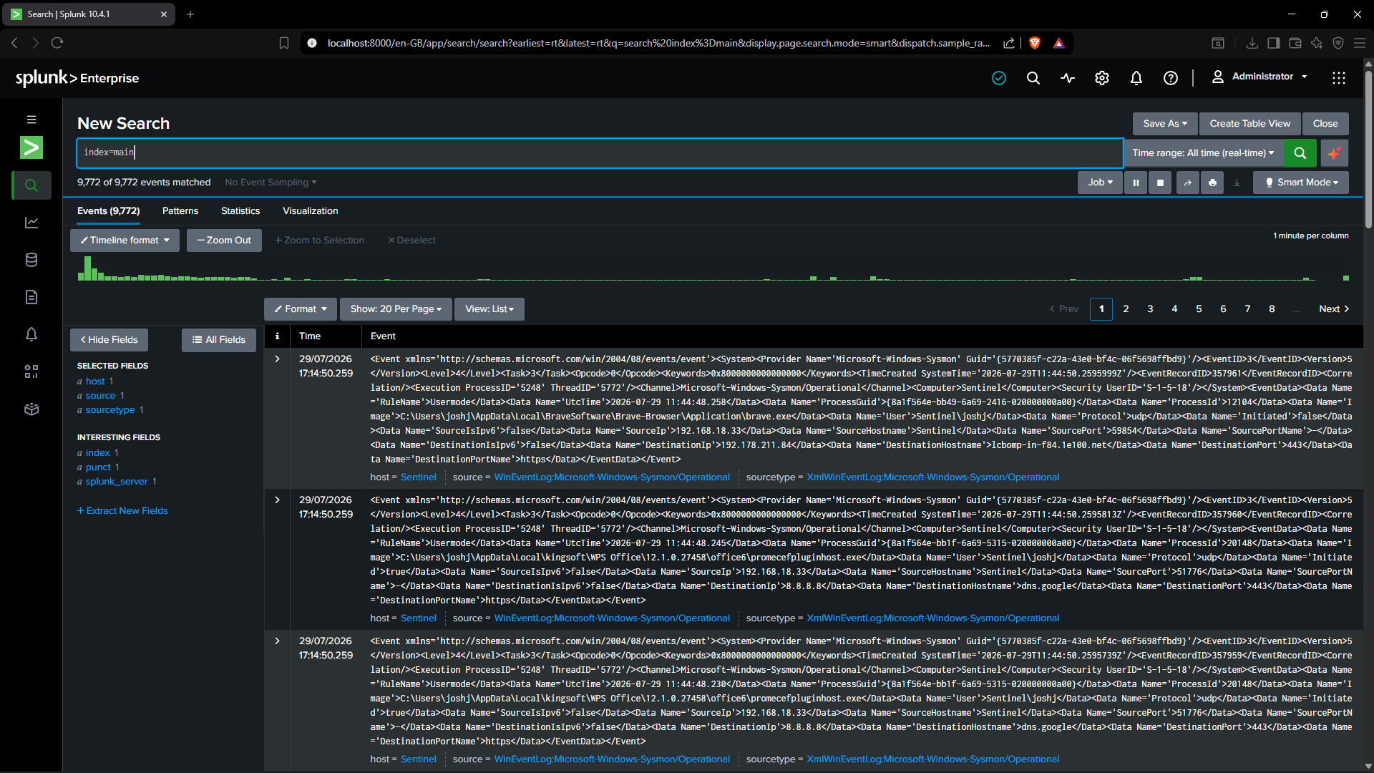Open the Format dropdown
The image size is (1374, 773).
pos(301,309)
